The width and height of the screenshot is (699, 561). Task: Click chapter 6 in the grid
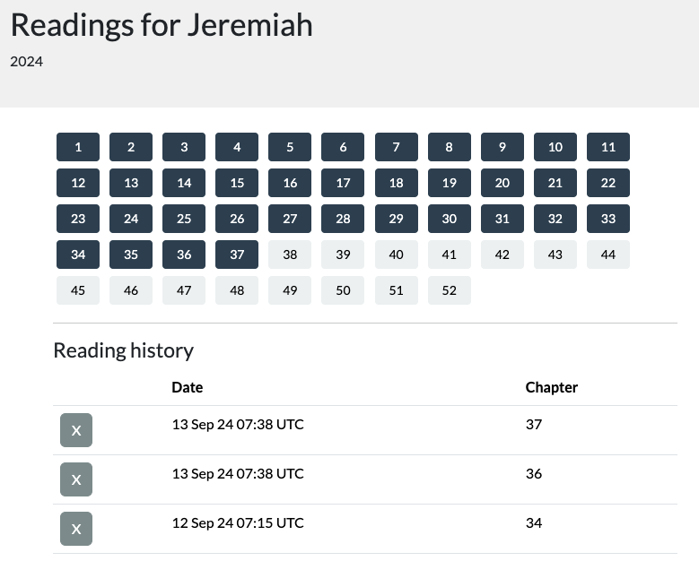pyautogui.click(x=343, y=147)
